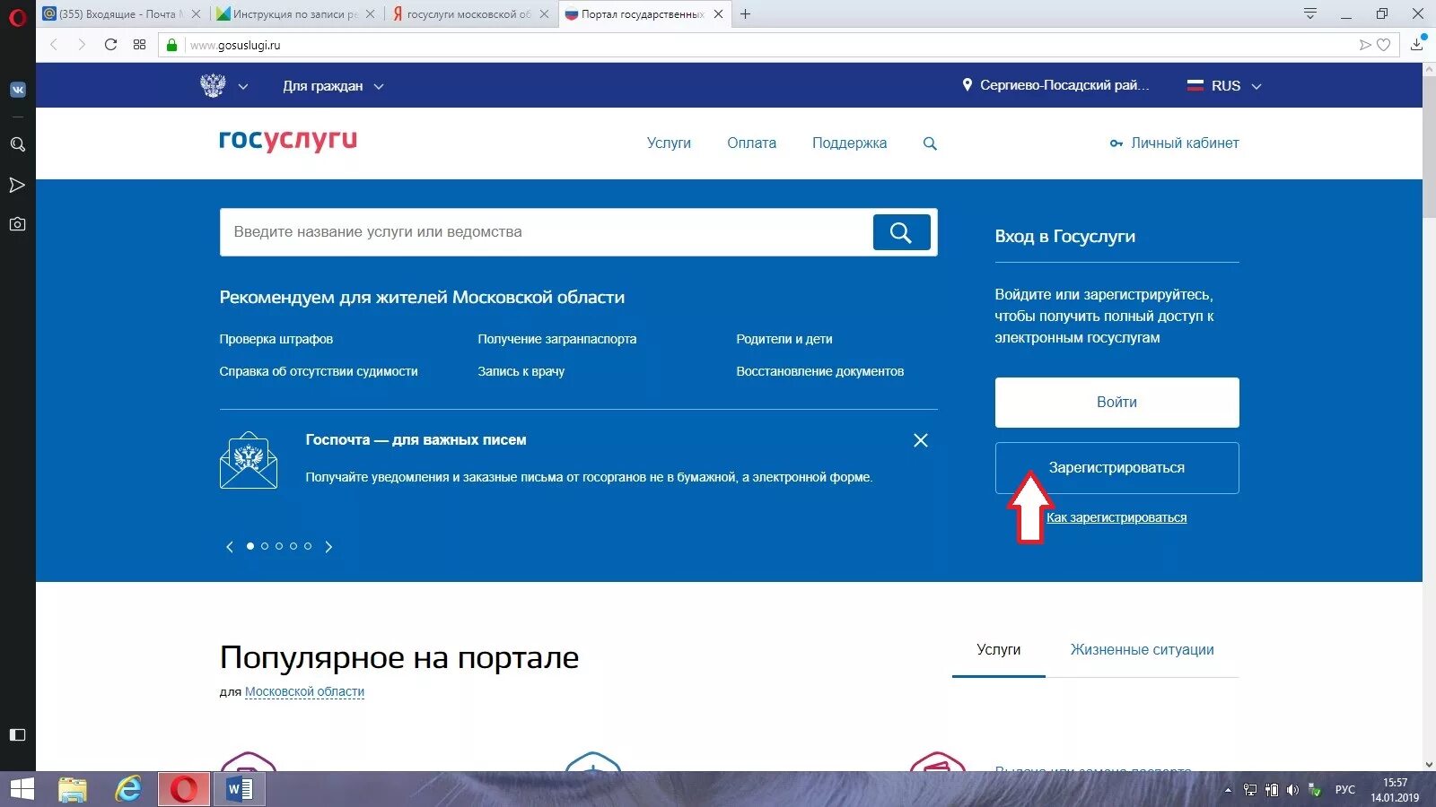Open VK sidebar panel icon
The width and height of the screenshot is (1436, 807).
coord(17,90)
